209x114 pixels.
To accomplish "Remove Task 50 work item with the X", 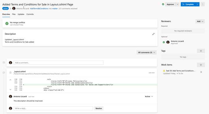I will pos(201,72).
